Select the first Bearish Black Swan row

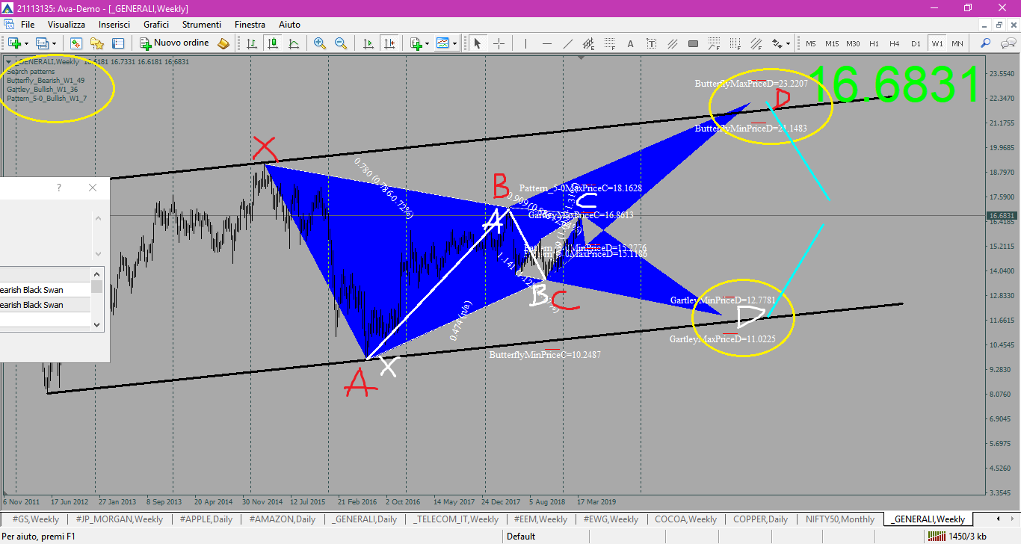coord(45,290)
